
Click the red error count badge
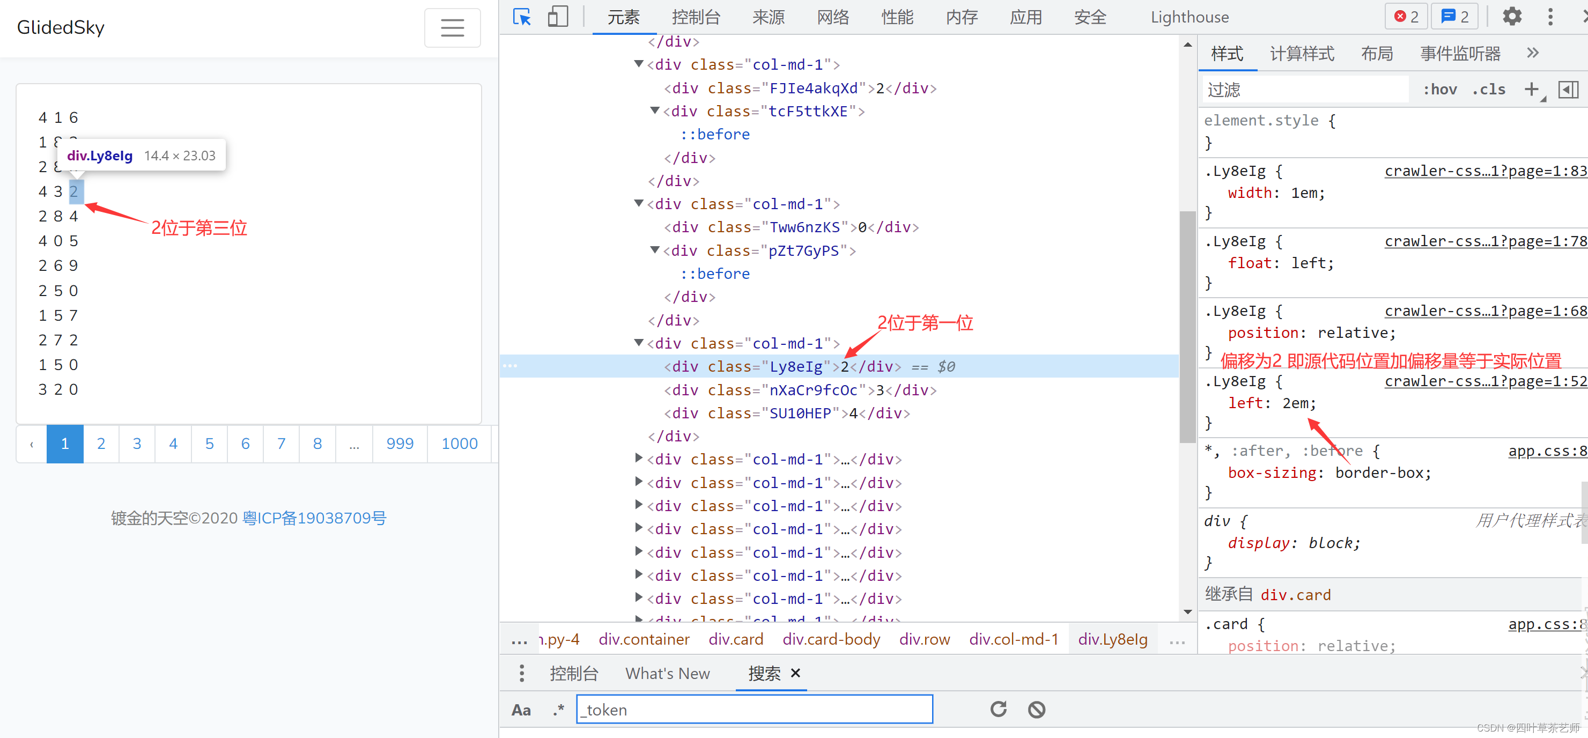(1406, 17)
